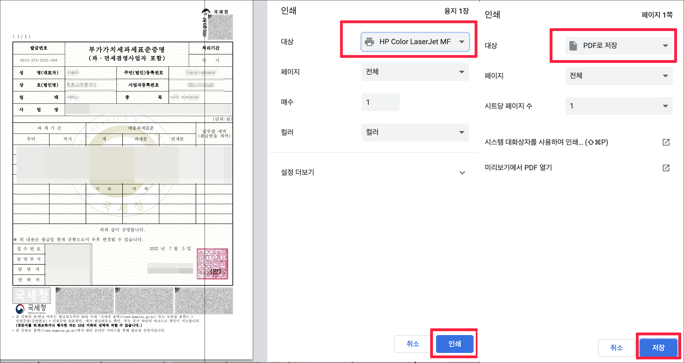Click the certificate page preview thumbnail
684x363 pixels.
pyautogui.click(x=126, y=180)
